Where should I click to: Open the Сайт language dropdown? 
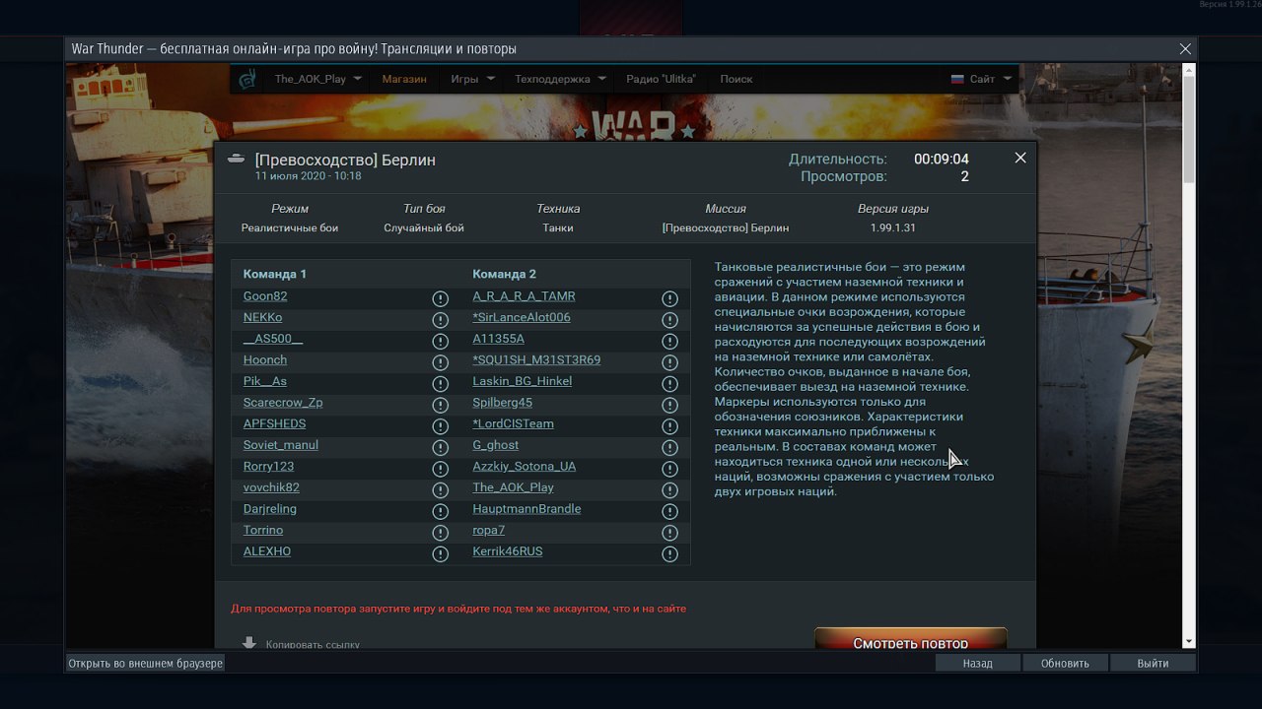tap(982, 79)
